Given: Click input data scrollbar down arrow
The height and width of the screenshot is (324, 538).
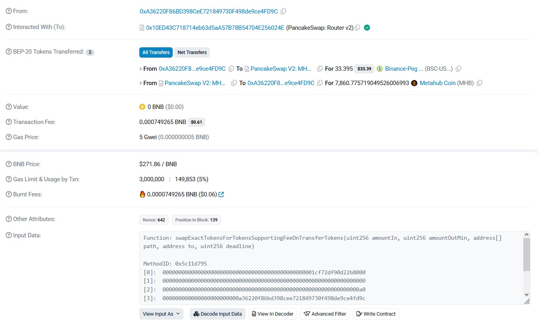Looking at the screenshot, I should pos(526,294).
